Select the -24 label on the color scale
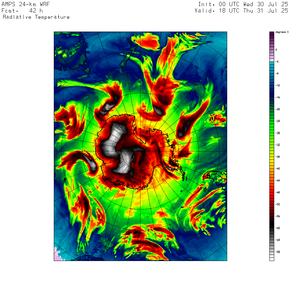Screen dimensions: 290x290 pyautogui.click(x=278, y=121)
